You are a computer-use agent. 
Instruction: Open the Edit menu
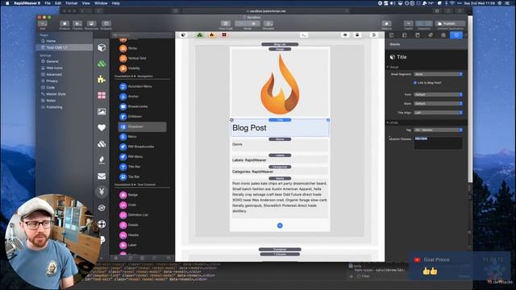tap(58, 3)
